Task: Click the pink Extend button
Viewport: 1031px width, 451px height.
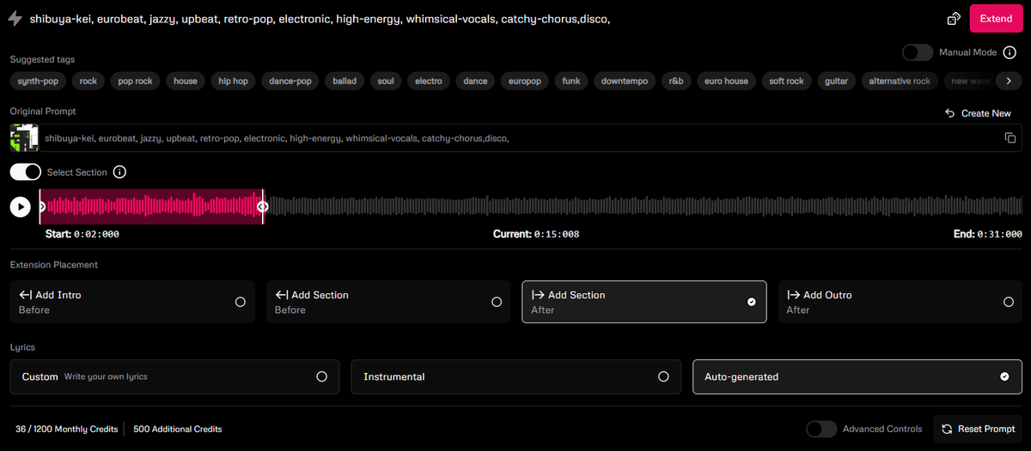Action: tap(996, 19)
